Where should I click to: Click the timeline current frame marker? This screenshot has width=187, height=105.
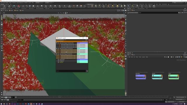pos(60,97)
